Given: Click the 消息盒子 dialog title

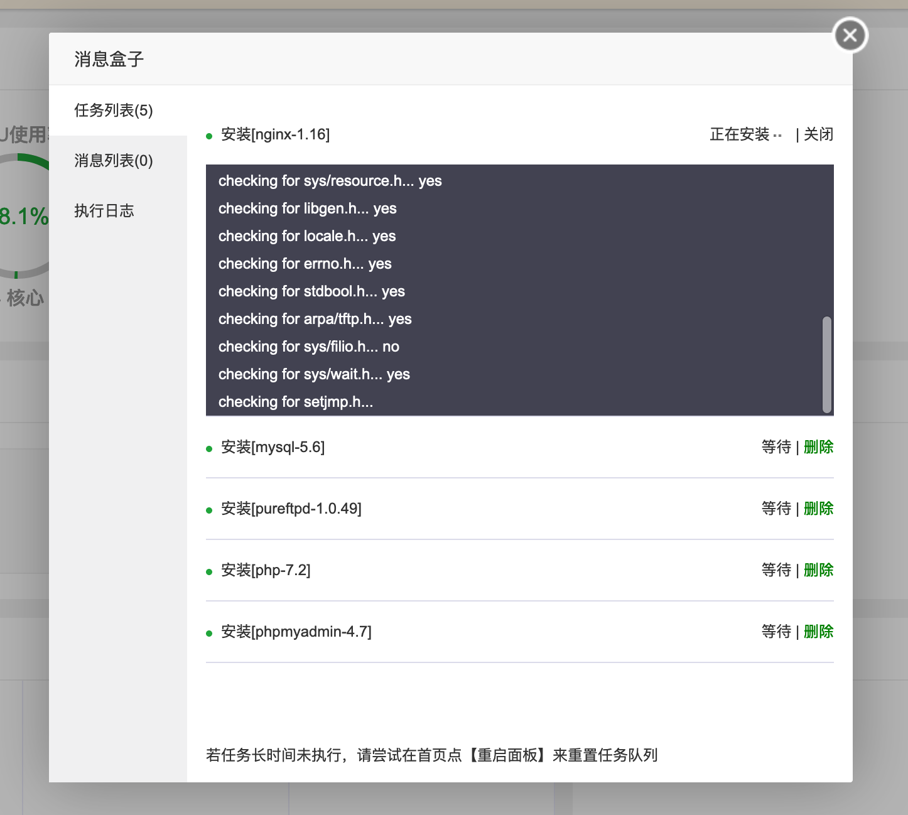Looking at the screenshot, I should (x=109, y=59).
